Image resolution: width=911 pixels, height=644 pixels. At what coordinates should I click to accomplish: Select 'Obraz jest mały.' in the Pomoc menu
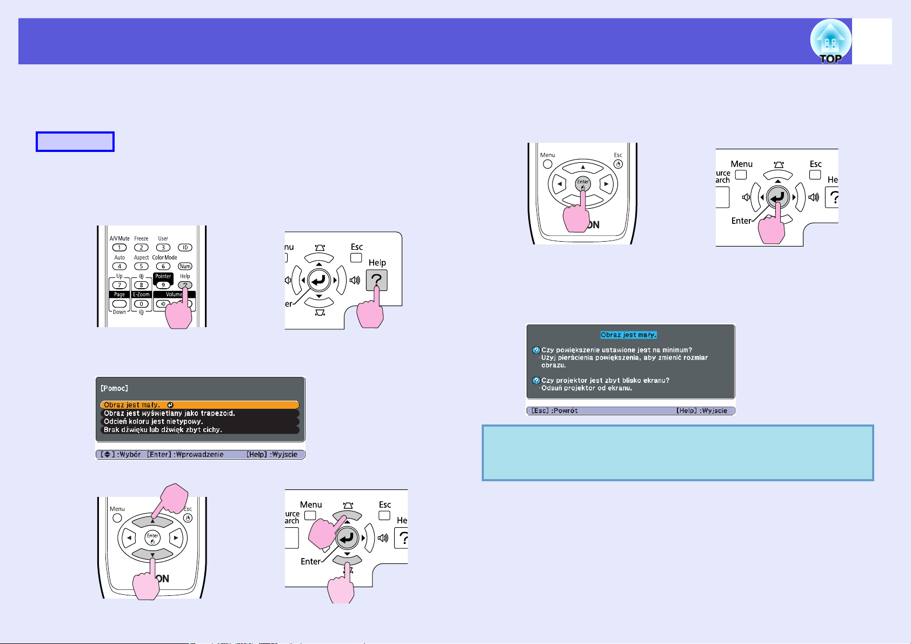200,405
